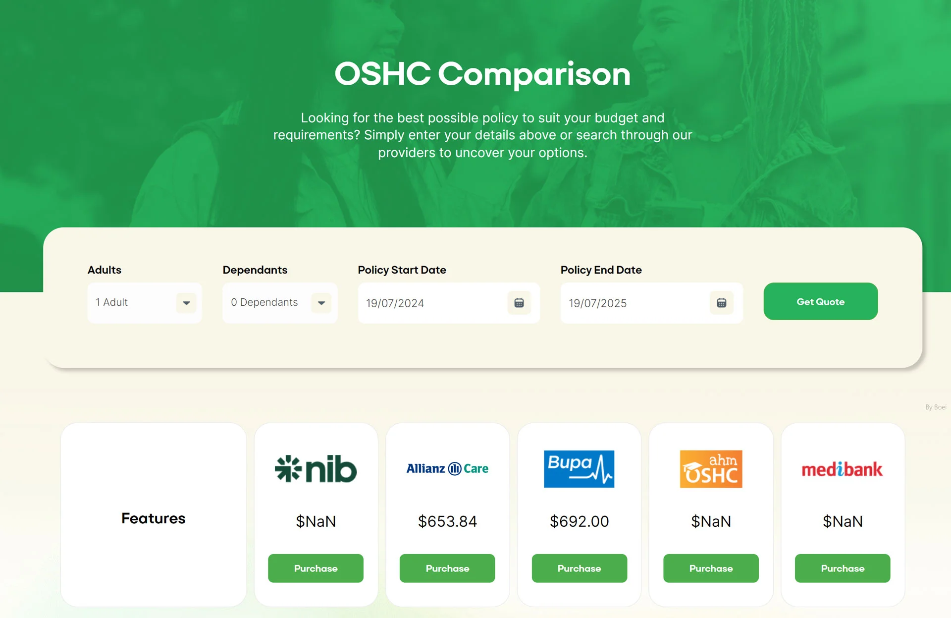
Task: Open the Policy End Date calendar picker
Action: [721, 302]
